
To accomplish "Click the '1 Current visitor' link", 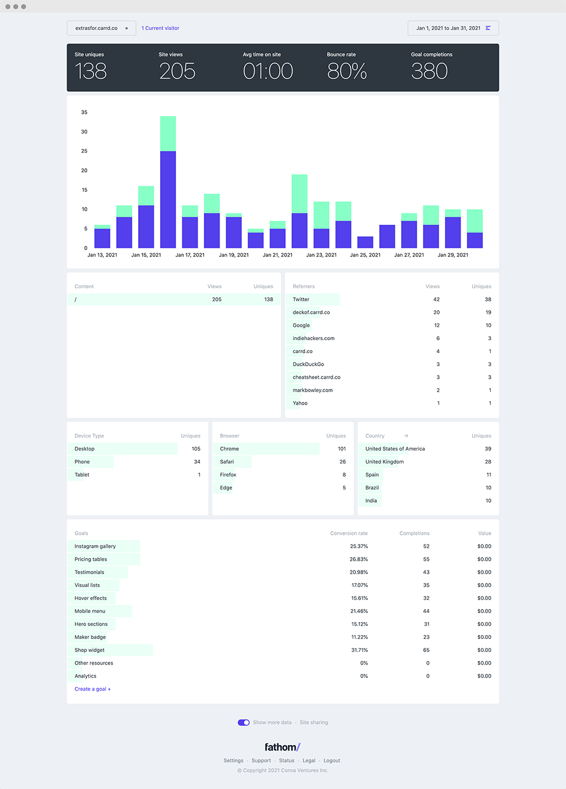I will tap(160, 28).
